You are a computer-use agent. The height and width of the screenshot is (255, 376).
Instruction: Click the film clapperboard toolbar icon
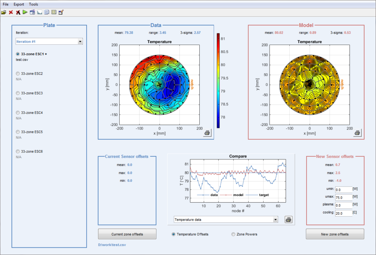[x=32, y=12]
